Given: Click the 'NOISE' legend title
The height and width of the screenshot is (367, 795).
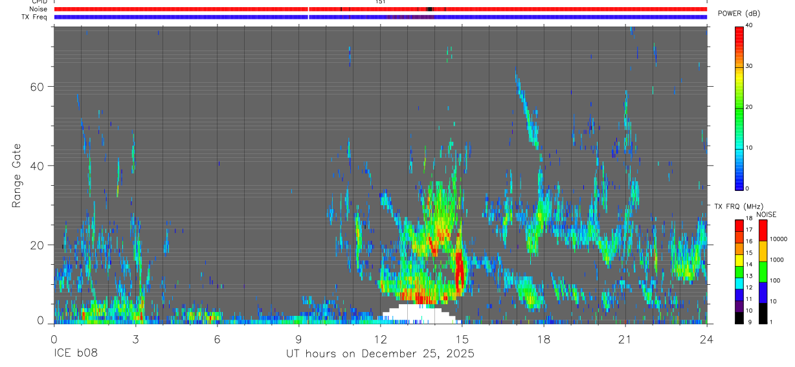Looking at the screenshot, I should tap(766, 214).
